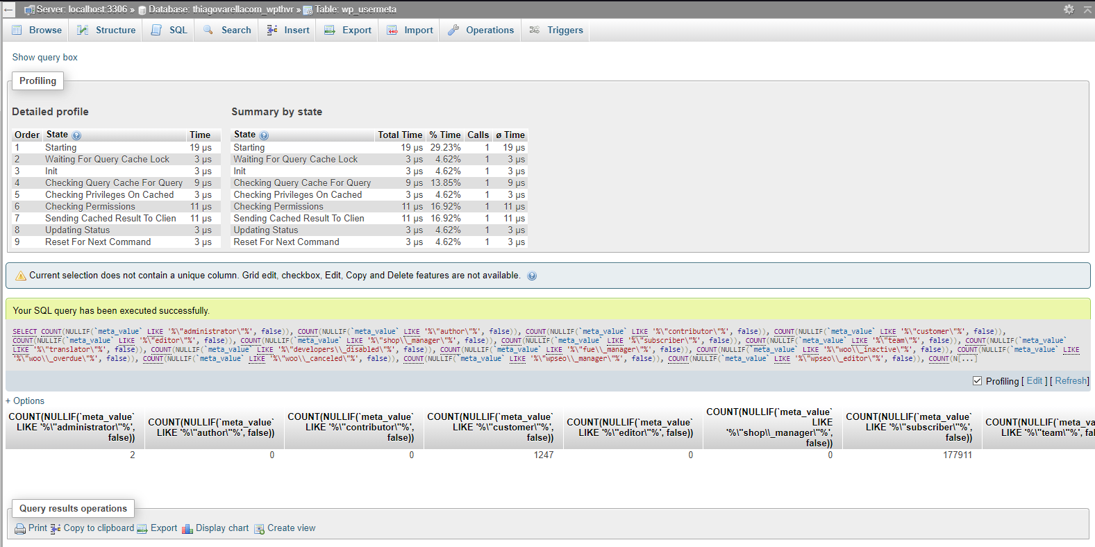This screenshot has width=1095, height=547.
Task: Click the Export link in query results operations
Action: pyautogui.click(x=164, y=528)
